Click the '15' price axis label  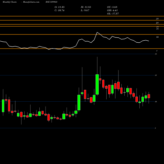[x=156, y=75]
